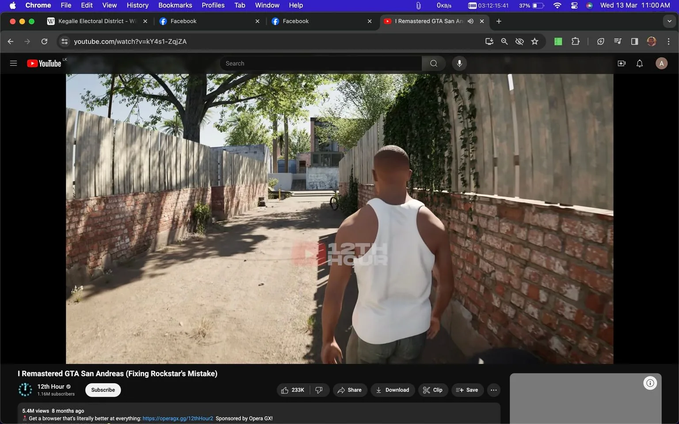
Task: Open YouTube search with the magnifying glass icon
Action: click(x=433, y=63)
